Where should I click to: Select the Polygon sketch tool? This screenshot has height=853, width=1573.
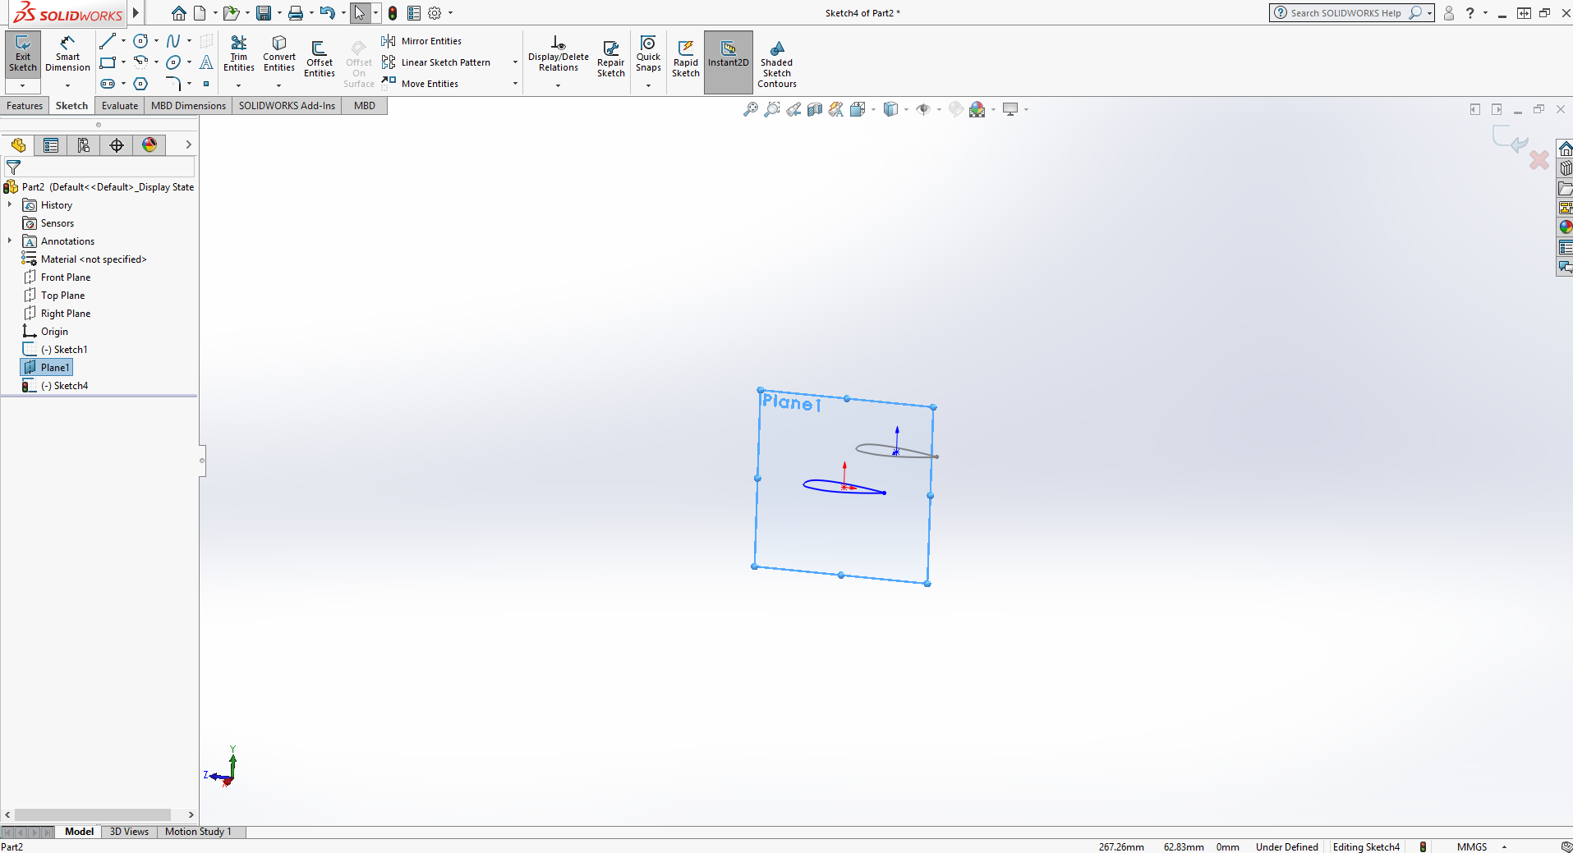tap(141, 84)
